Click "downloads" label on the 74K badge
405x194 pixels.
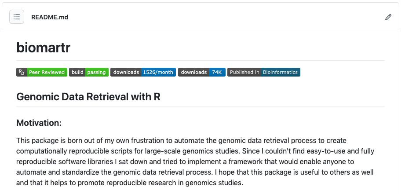[x=193, y=72]
